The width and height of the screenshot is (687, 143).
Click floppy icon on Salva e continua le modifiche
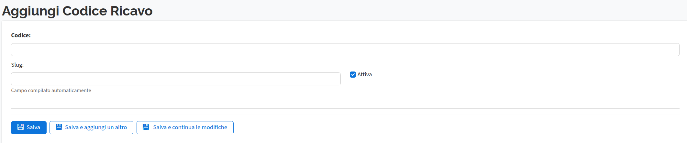click(146, 127)
